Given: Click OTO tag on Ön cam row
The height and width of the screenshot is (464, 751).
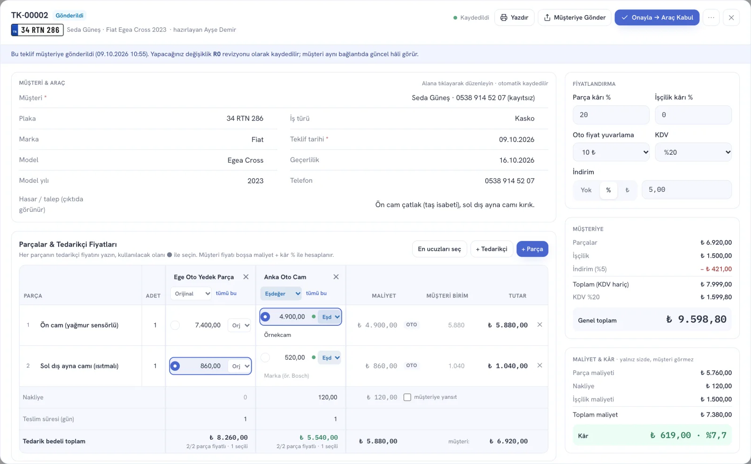Looking at the screenshot, I should (412, 325).
